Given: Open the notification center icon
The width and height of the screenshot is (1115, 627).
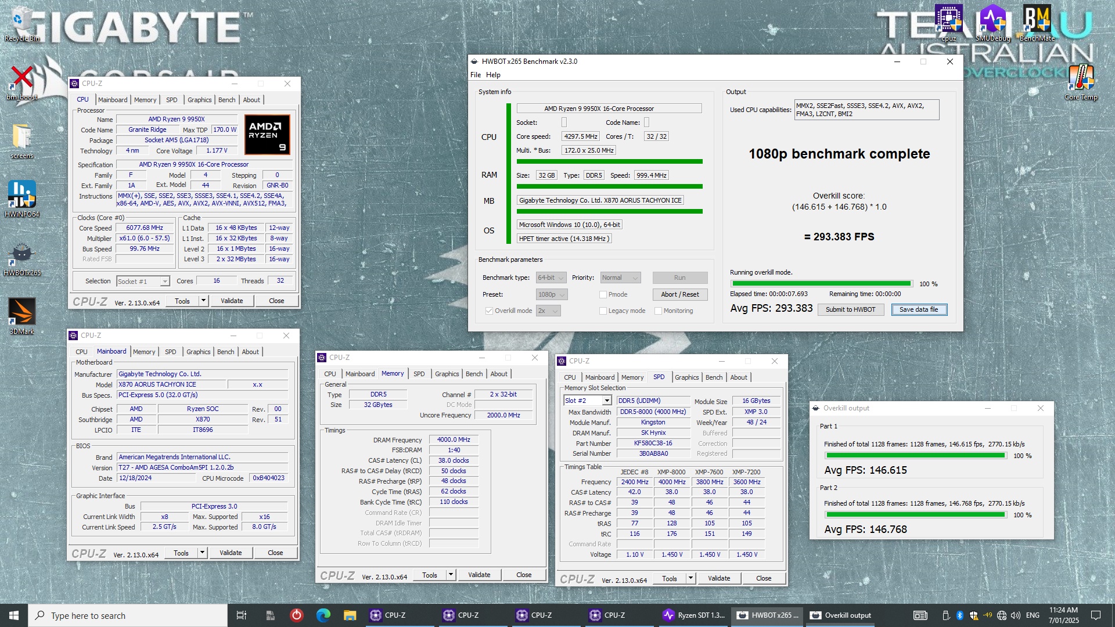Looking at the screenshot, I should [1096, 615].
